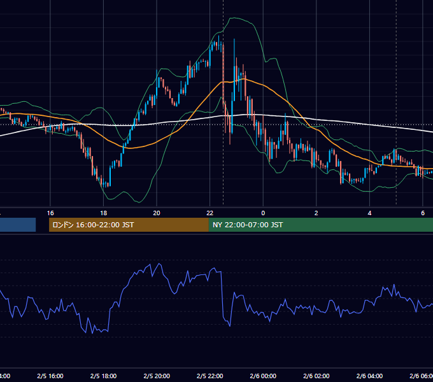Click the 2/6 04:00 time label
Image resolution: width=433 pixels, height=382 pixels.
pos(369,376)
